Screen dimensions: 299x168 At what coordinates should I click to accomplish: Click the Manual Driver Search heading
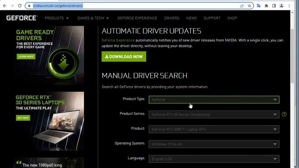pyautogui.click(x=144, y=76)
